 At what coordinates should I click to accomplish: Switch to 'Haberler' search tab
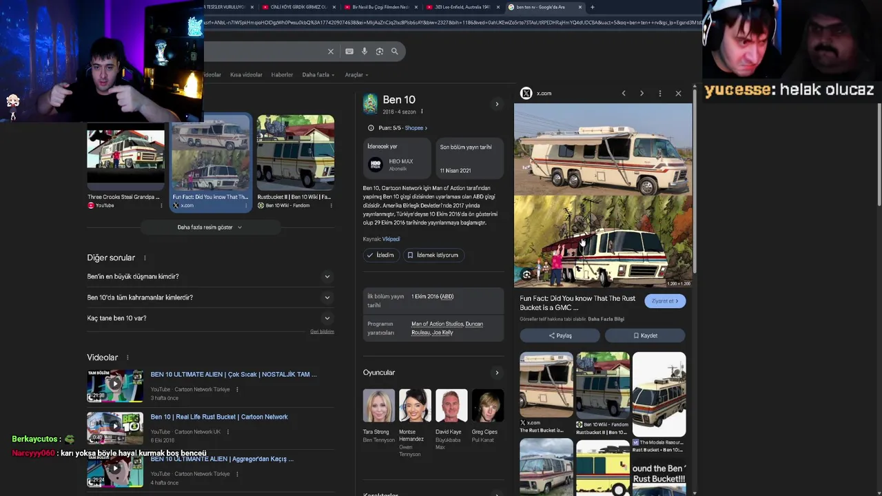(x=282, y=74)
